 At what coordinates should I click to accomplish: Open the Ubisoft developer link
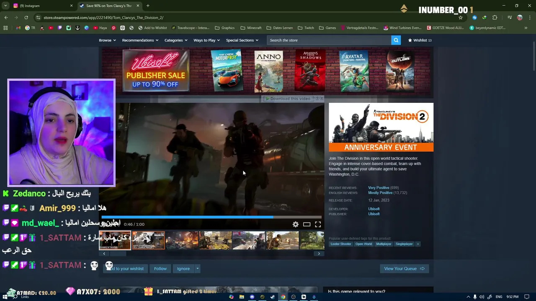pyautogui.click(x=374, y=209)
